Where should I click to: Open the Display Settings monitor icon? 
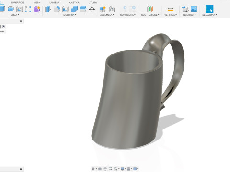pos(122,169)
